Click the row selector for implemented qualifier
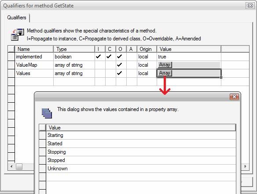The image size is (257, 194). click(11, 57)
